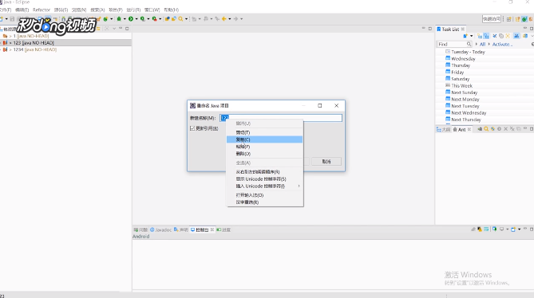Click the new name input field in dialog
The width and height of the screenshot is (534, 298).
pyautogui.click(x=281, y=118)
